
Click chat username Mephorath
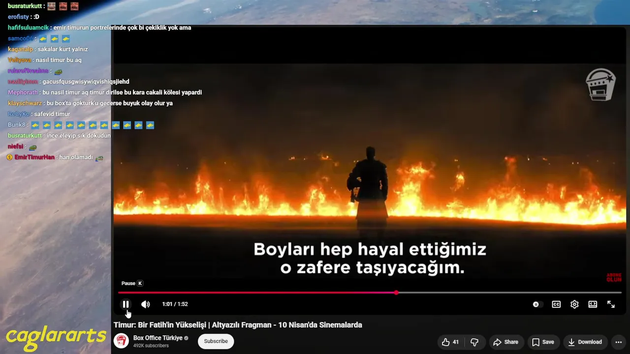(x=23, y=92)
